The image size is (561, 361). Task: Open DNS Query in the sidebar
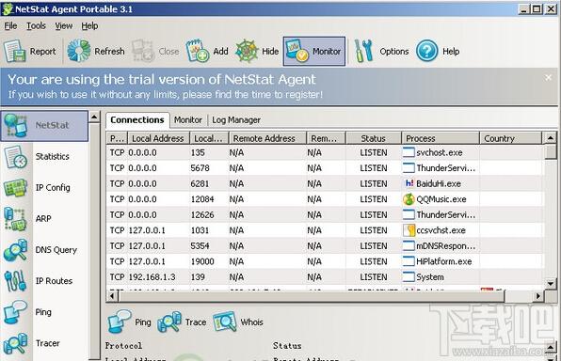pos(44,250)
